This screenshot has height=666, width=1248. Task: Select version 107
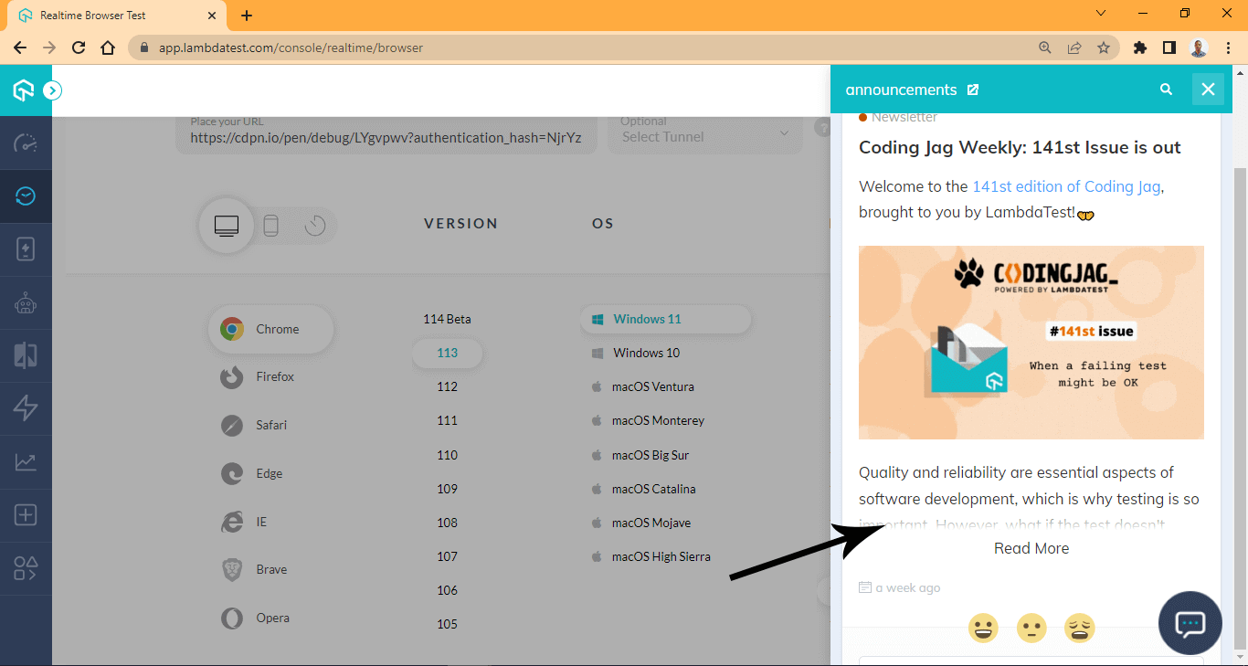point(447,556)
